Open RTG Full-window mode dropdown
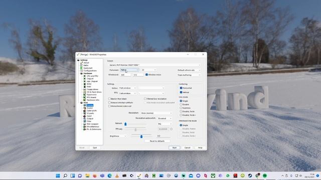 [127, 93]
